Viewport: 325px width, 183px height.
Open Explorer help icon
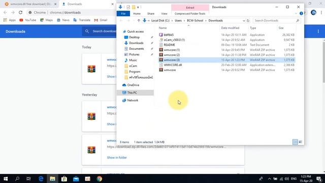pos(301,14)
